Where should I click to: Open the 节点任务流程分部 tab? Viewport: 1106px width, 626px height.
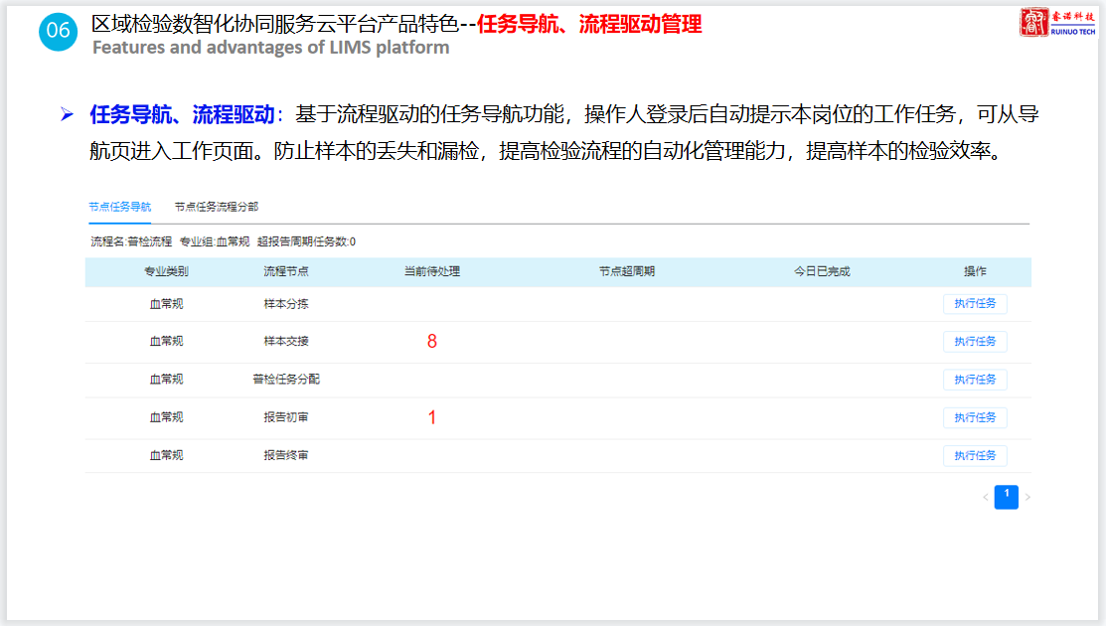tap(216, 207)
